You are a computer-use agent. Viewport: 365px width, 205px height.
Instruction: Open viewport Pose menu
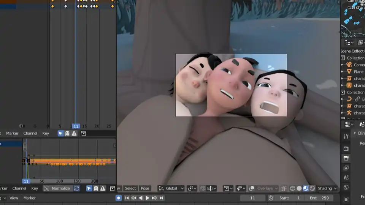pos(145,189)
